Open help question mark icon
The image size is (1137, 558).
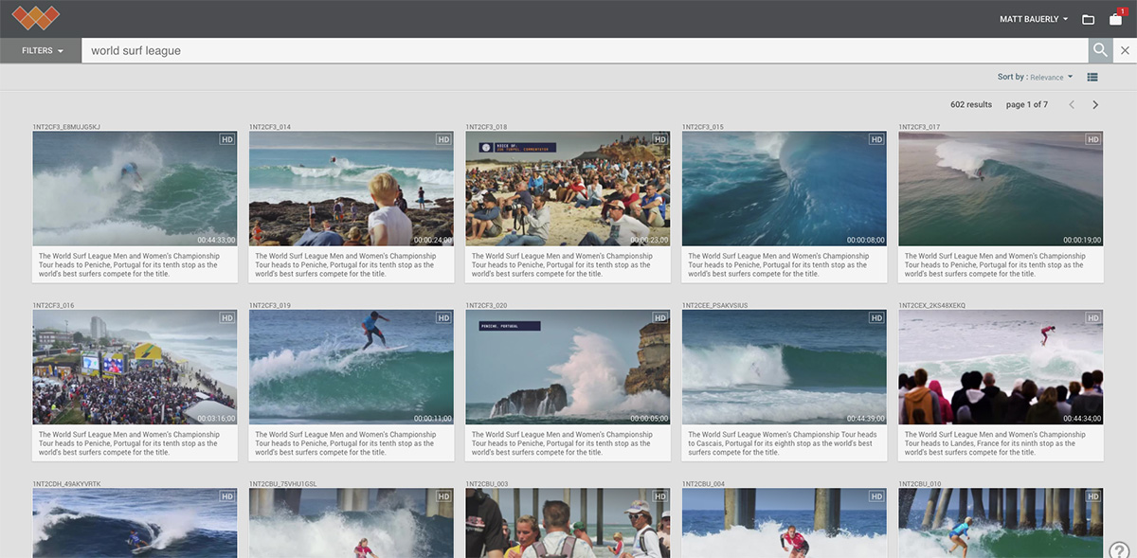click(1119, 549)
